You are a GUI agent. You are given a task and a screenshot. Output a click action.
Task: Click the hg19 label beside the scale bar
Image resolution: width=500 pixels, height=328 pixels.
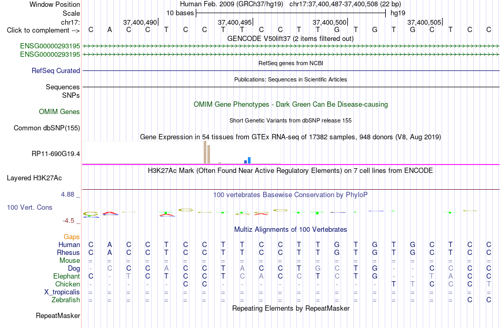click(x=398, y=13)
